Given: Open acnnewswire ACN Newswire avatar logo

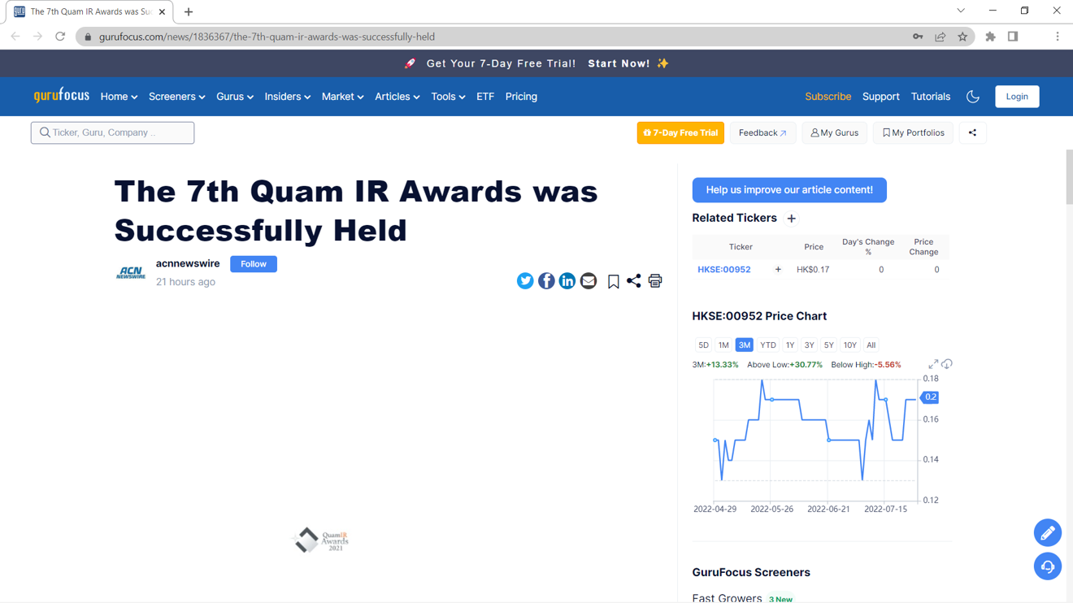Looking at the screenshot, I should coord(131,273).
